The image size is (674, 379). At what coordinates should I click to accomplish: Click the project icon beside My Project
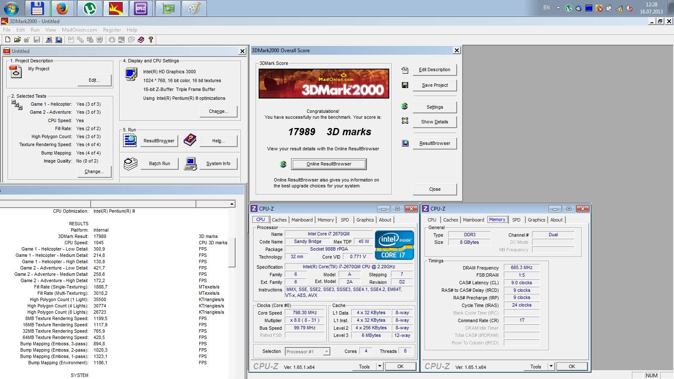pos(16,72)
